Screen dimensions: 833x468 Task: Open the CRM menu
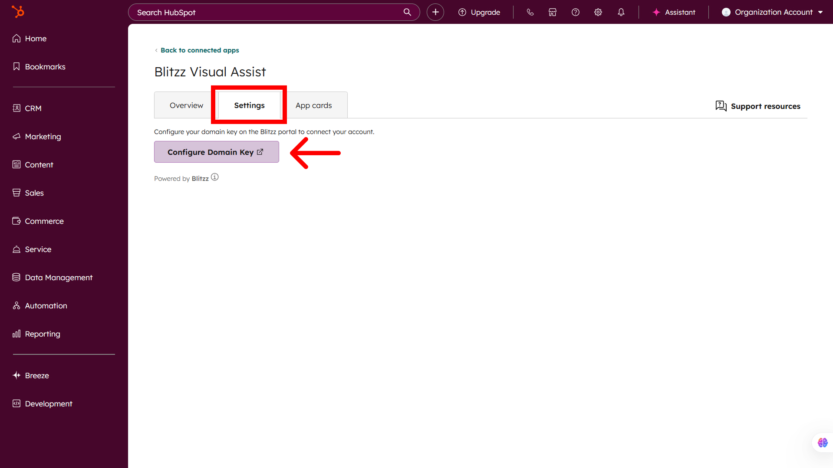(27, 108)
